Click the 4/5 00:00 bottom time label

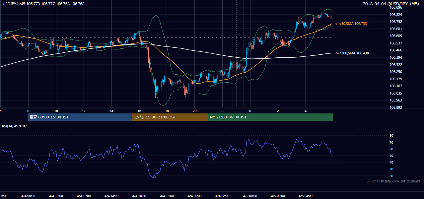point(250,196)
